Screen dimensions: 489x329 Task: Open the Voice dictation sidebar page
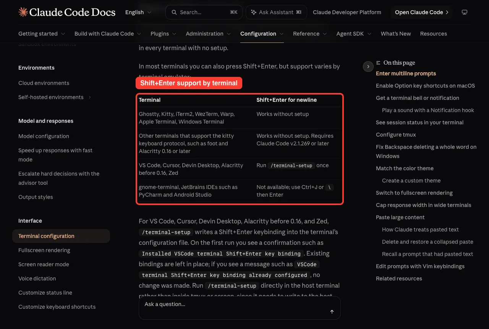pyautogui.click(x=37, y=279)
